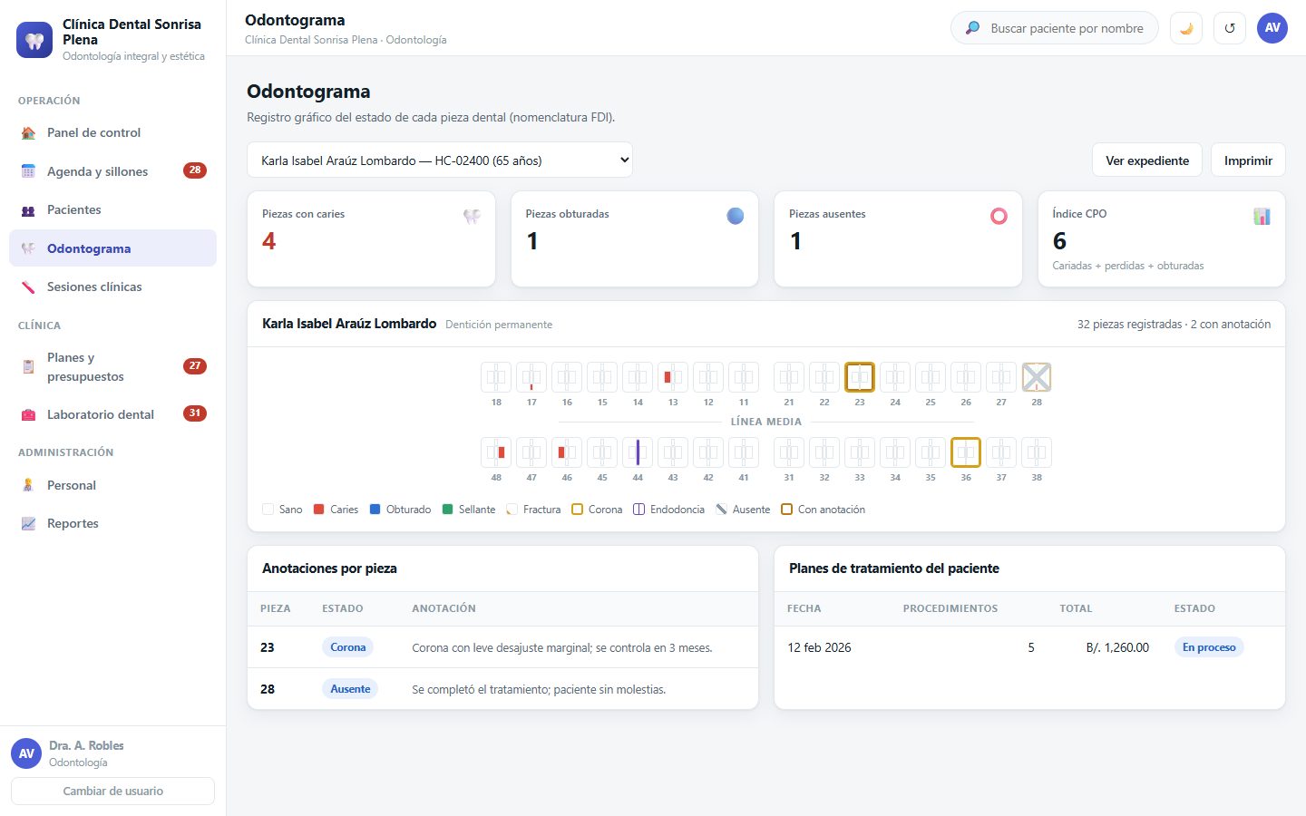The height and width of the screenshot is (816, 1306).
Task: Click the Laboratorio dental badge 31
Action: pos(195,413)
